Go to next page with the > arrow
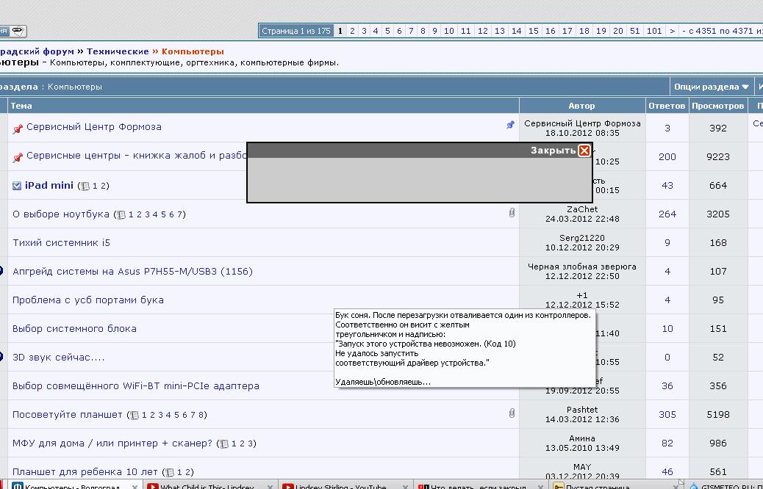This screenshot has width=763, height=489. click(x=672, y=31)
